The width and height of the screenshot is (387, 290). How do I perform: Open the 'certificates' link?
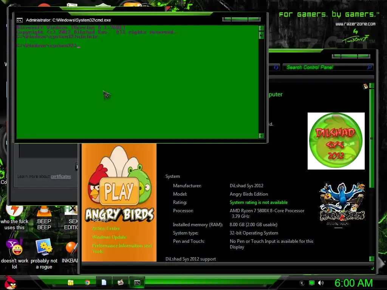(61, 177)
